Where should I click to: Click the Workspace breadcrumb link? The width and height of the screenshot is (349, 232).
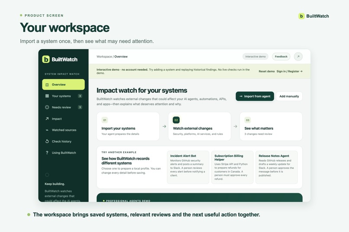(104, 57)
